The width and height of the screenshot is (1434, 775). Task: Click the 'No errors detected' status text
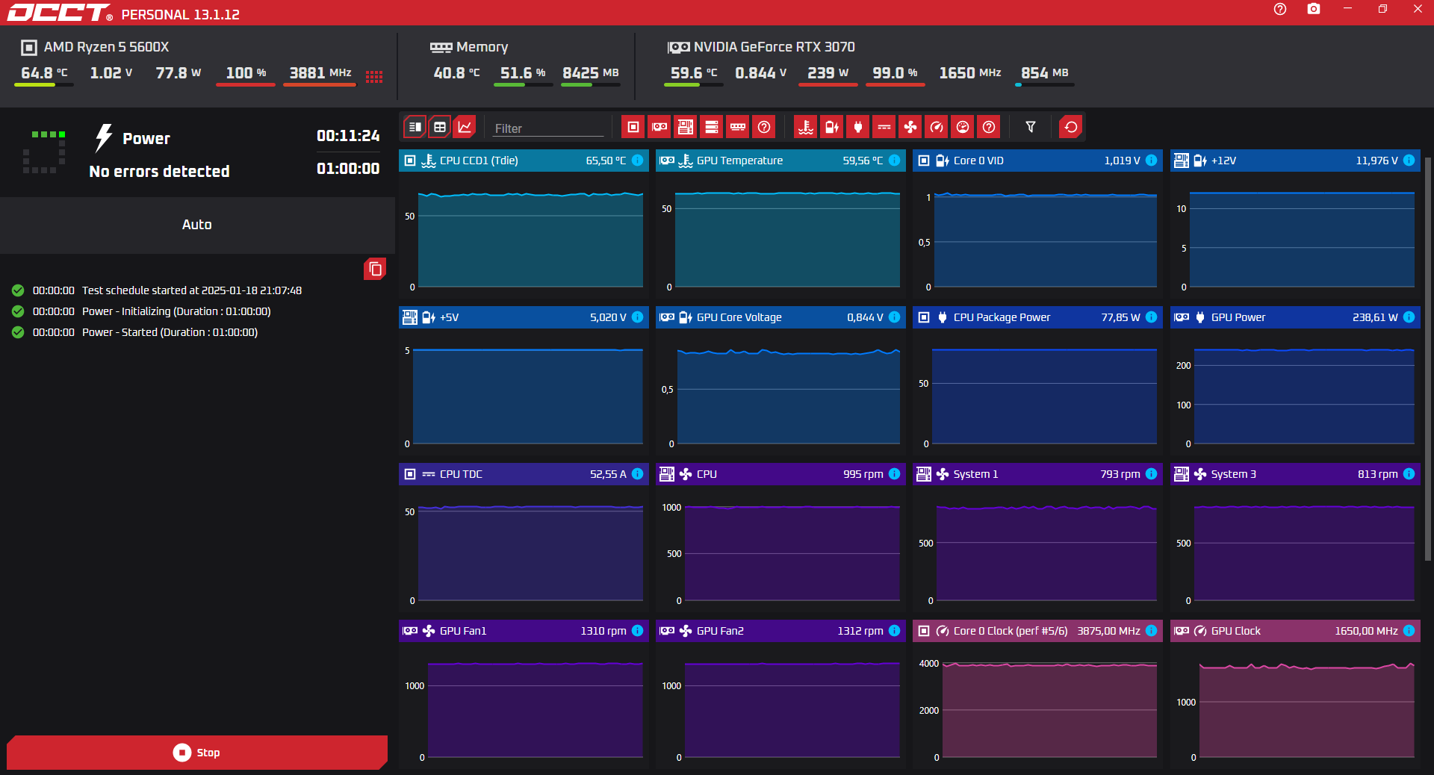159,172
